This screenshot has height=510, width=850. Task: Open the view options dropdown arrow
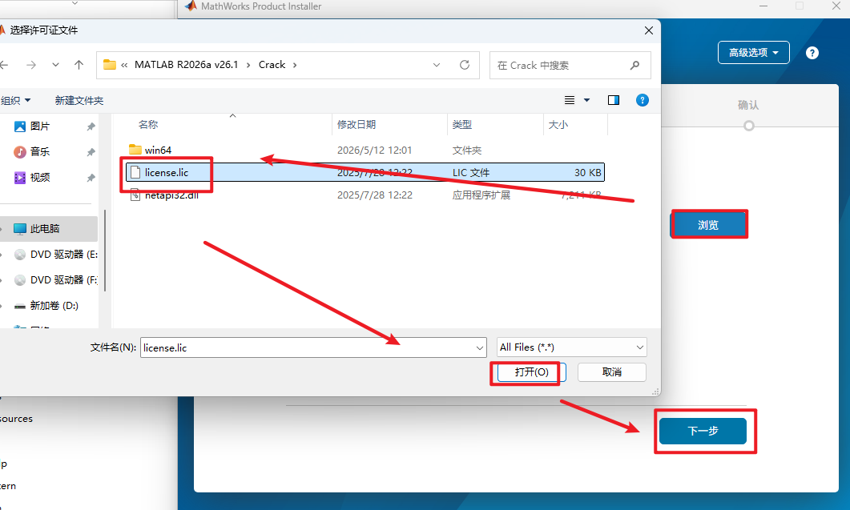pos(586,100)
